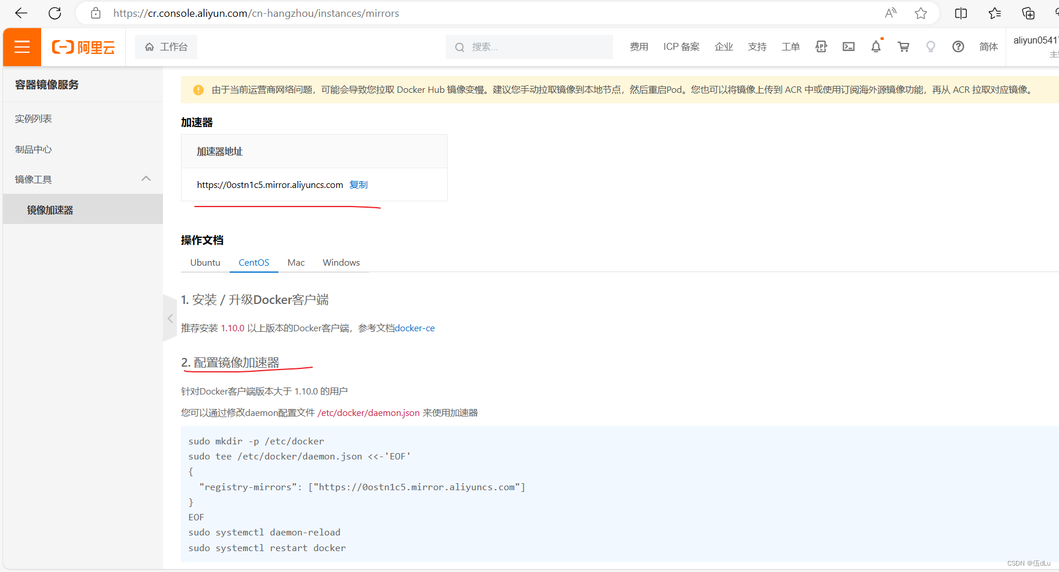Click the browser address bar URL
1059x572 pixels.
tap(256, 13)
